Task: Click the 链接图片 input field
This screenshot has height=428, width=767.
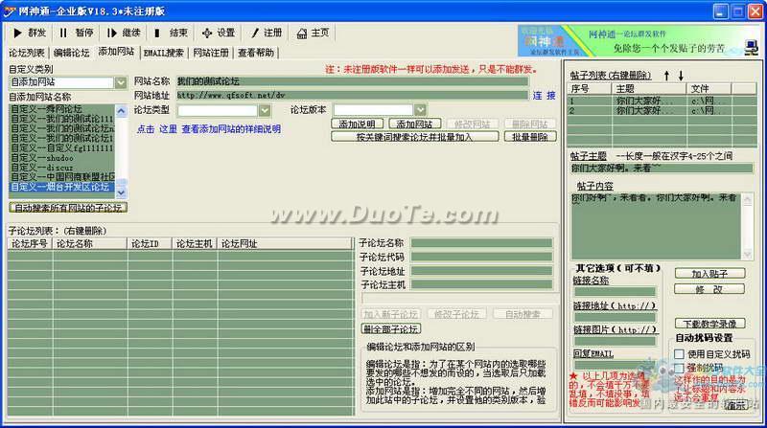Action: [x=615, y=341]
